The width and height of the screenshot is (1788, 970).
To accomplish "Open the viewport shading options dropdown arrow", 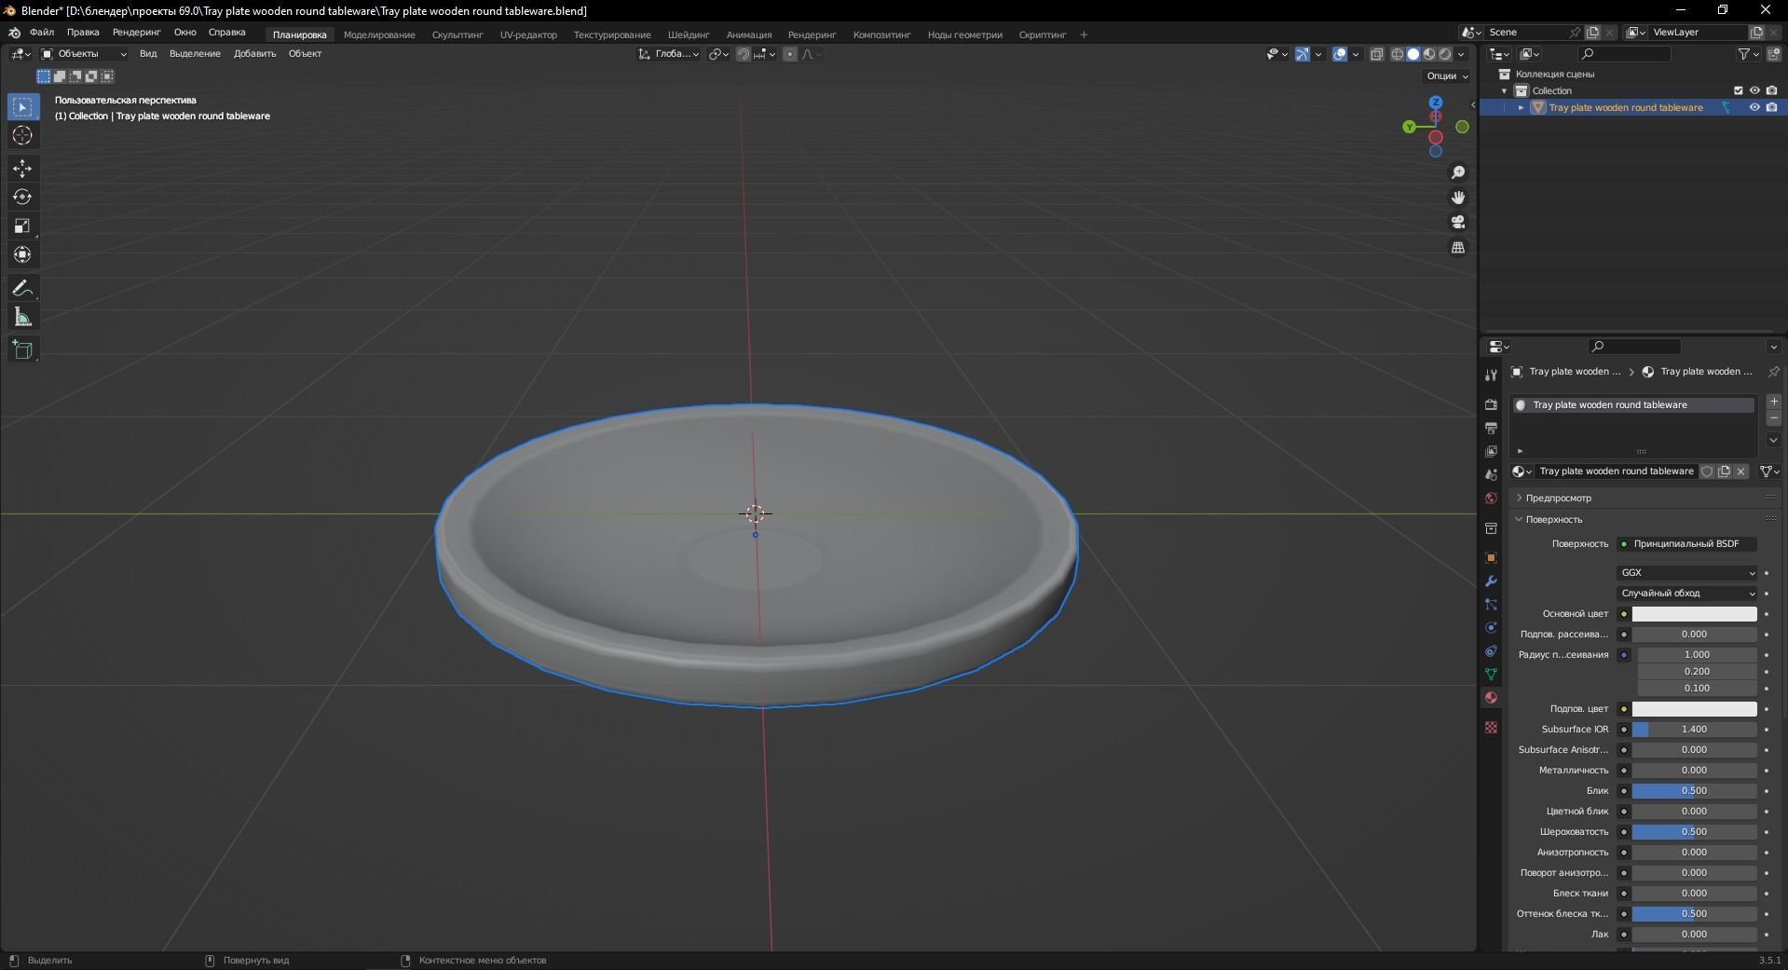I will [x=1462, y=54].
